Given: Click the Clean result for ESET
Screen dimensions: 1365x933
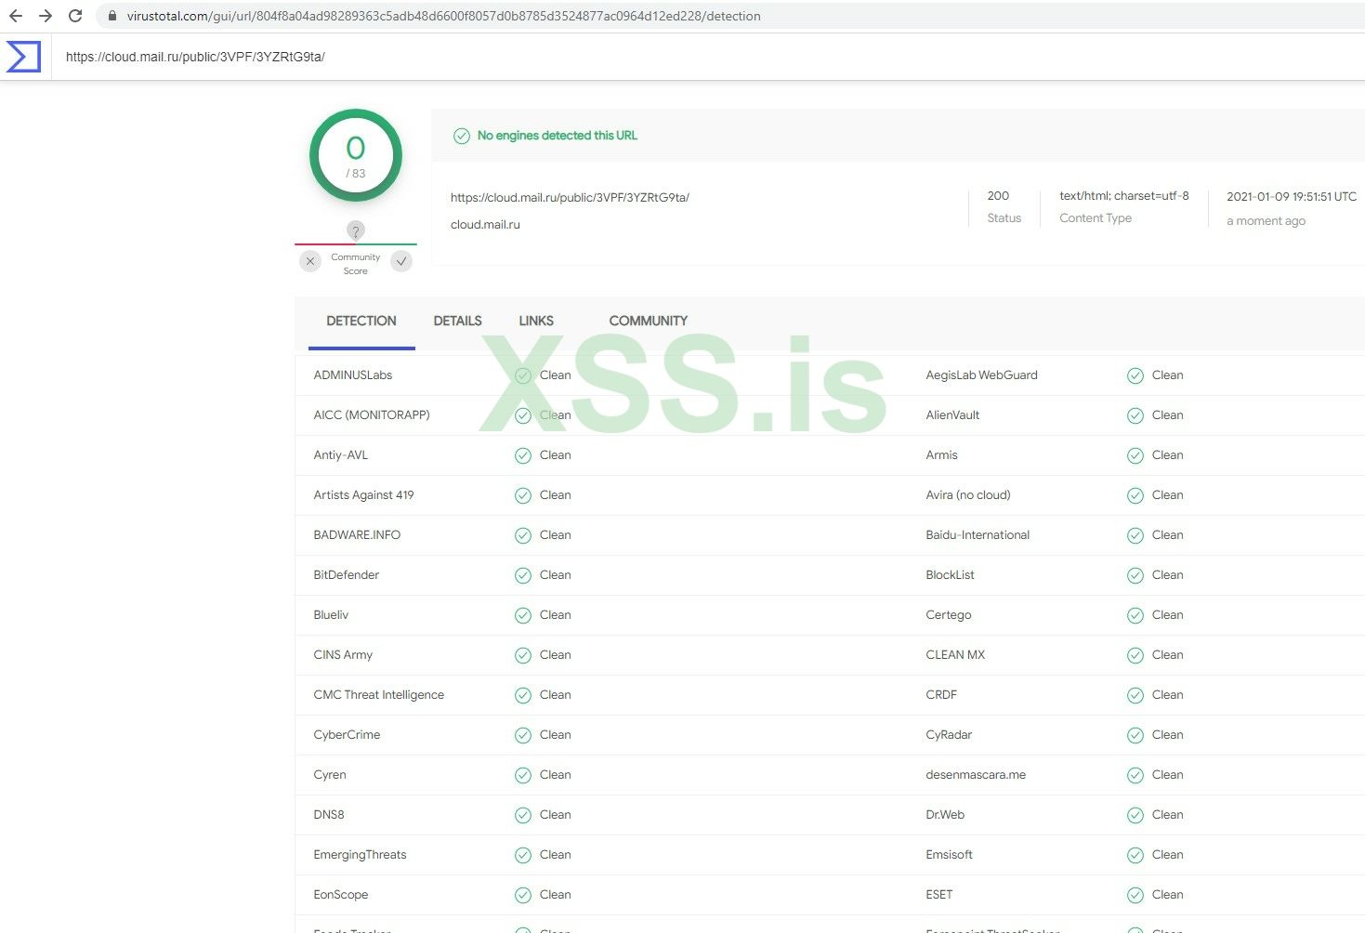Looking at the screenshot, I should pos(1168,895).
